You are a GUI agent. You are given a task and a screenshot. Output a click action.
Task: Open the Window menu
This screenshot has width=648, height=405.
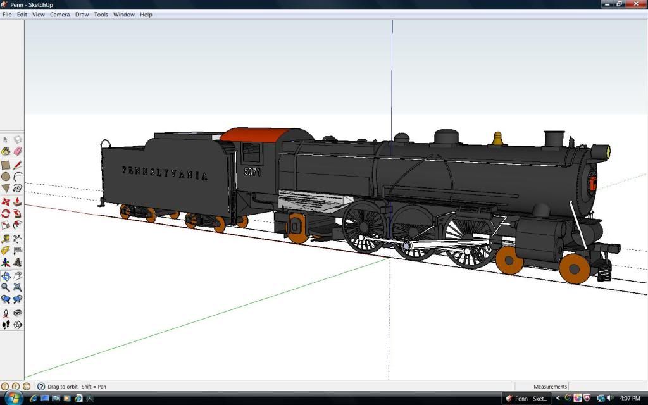pos(124,15)
